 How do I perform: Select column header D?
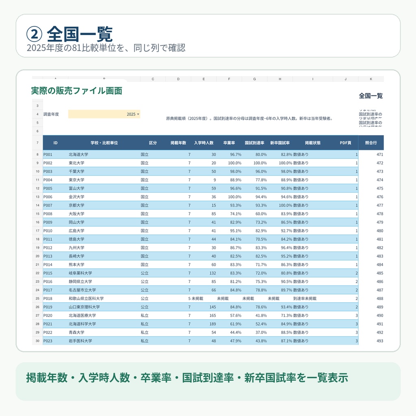[178, 79]
